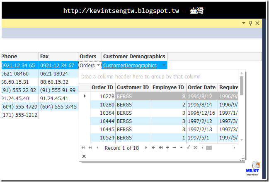The image size is (269, 182).
Task: Go to next record in navigator
Action: (146, 148)
